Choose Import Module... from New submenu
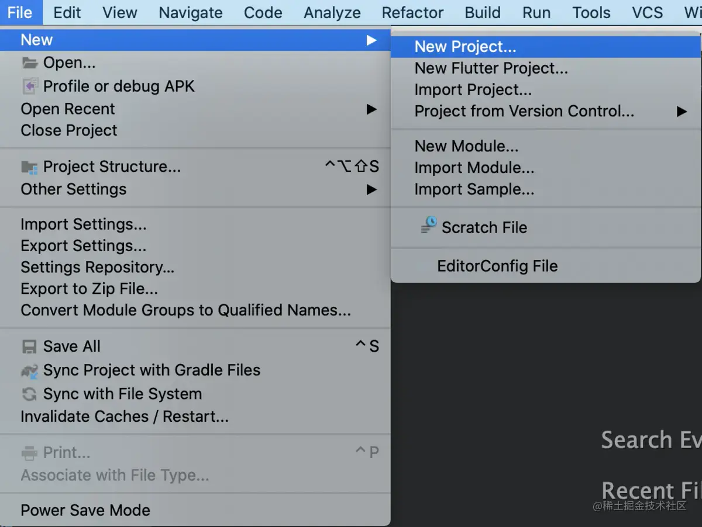This screenshot has height=527, width=702. point(474,168)
